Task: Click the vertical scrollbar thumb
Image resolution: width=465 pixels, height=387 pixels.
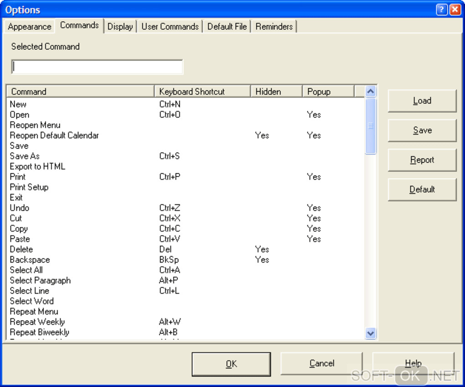Action: pyautogui.click(x=370, y=126)
